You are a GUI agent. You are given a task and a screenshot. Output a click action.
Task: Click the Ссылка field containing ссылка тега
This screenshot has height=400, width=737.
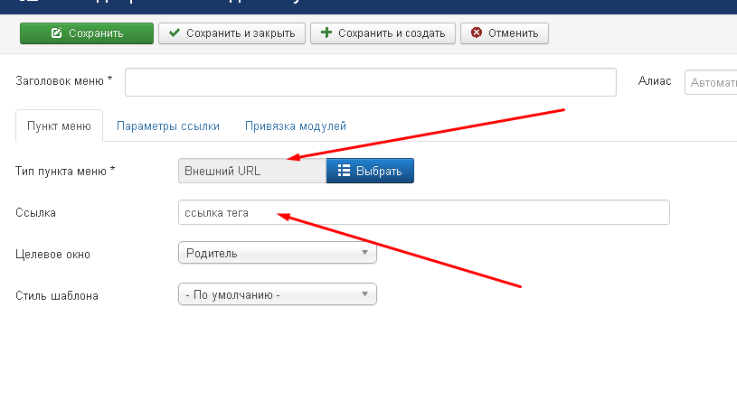pos(423,212)
